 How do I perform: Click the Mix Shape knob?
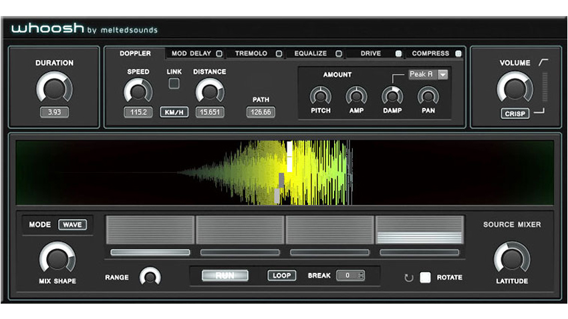click(x=57, y=258)
